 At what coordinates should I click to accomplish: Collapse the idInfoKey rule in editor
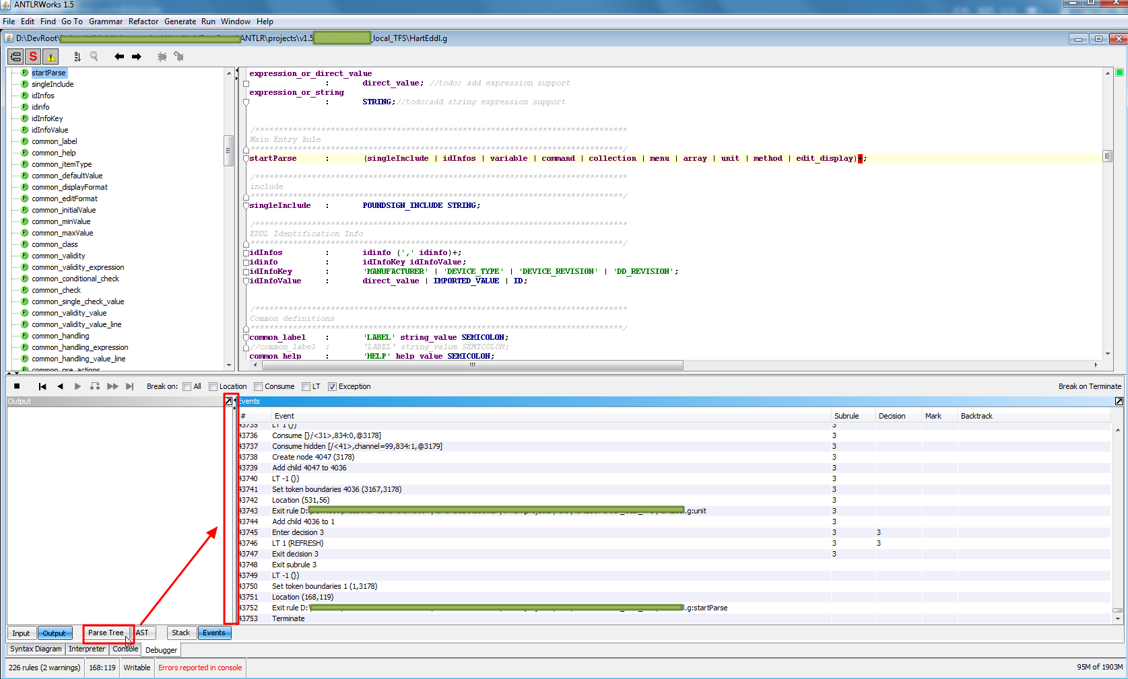(246, 272)
